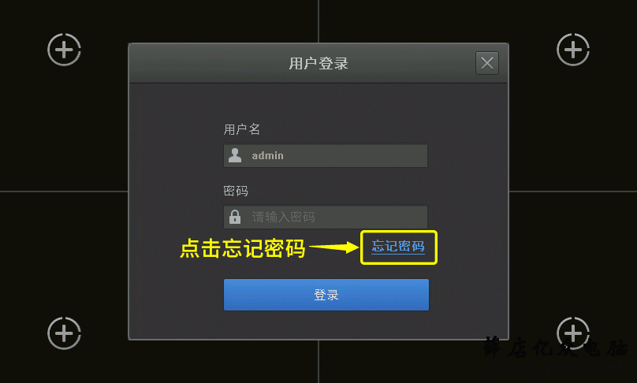Add a camera in the bottom-right pane
Viewport: 637px width, 383px height.
[x=573, y=333]
